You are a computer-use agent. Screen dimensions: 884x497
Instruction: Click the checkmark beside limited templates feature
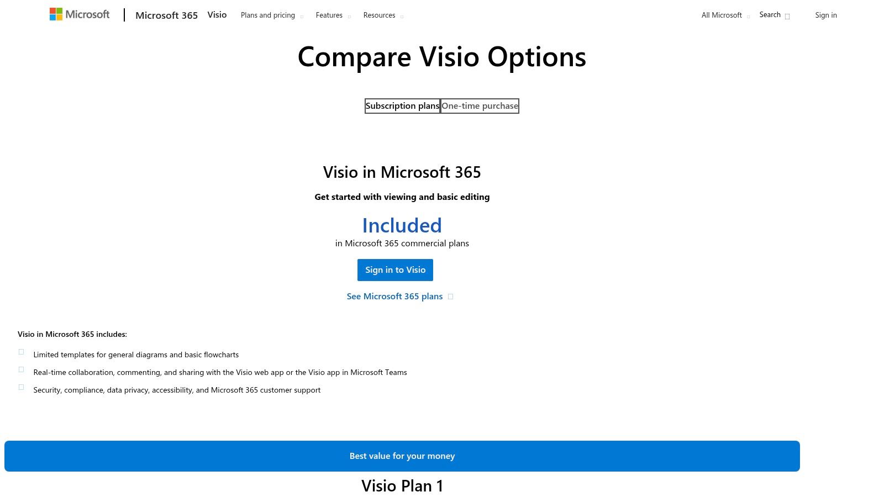[21, 352]
